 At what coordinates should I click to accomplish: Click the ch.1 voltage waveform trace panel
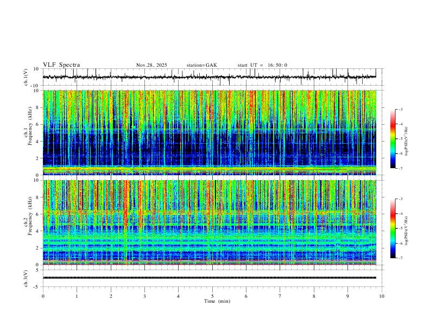tap(213, 77)
